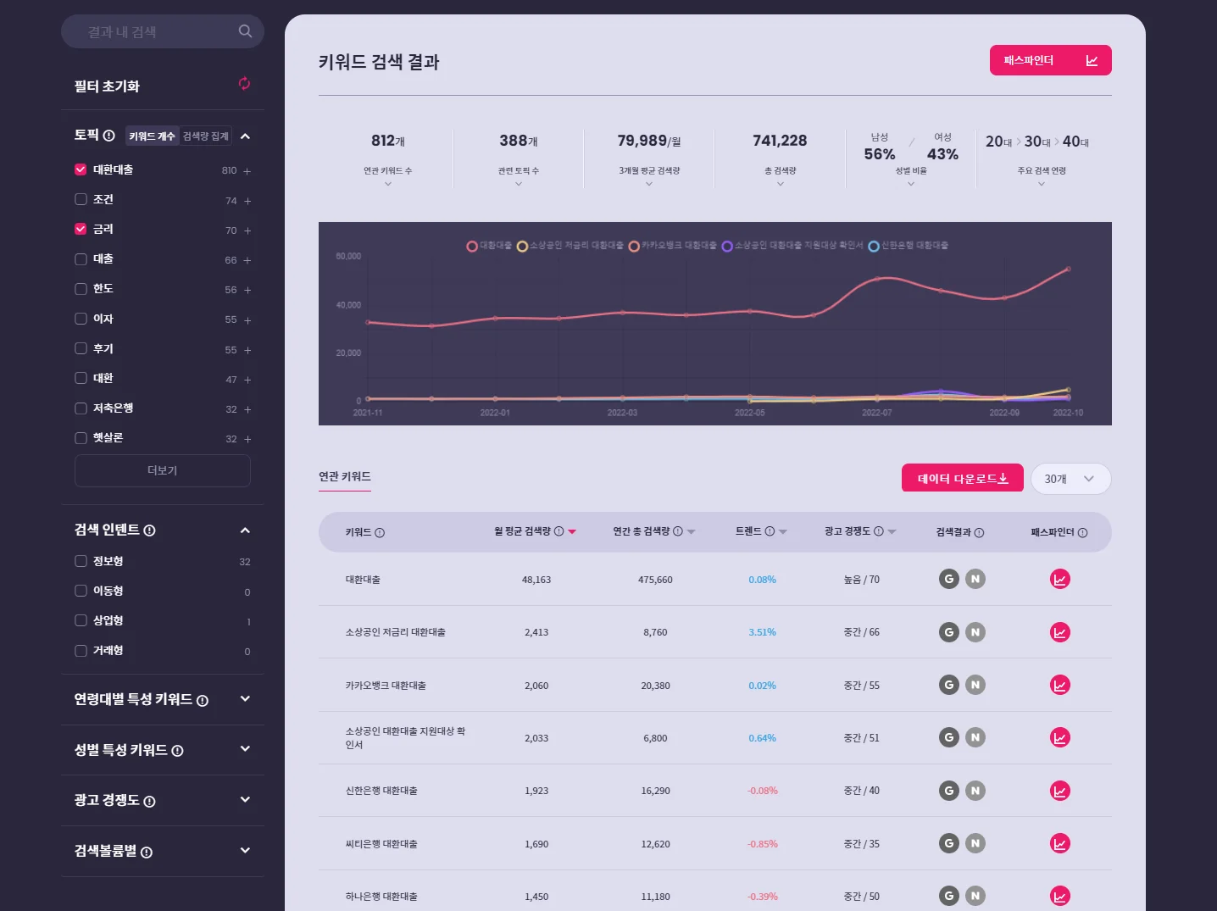Viewport: 1217px width, 911px height.
Task: Click the 데이터 다운로드 button
Action: click(962, 479)
